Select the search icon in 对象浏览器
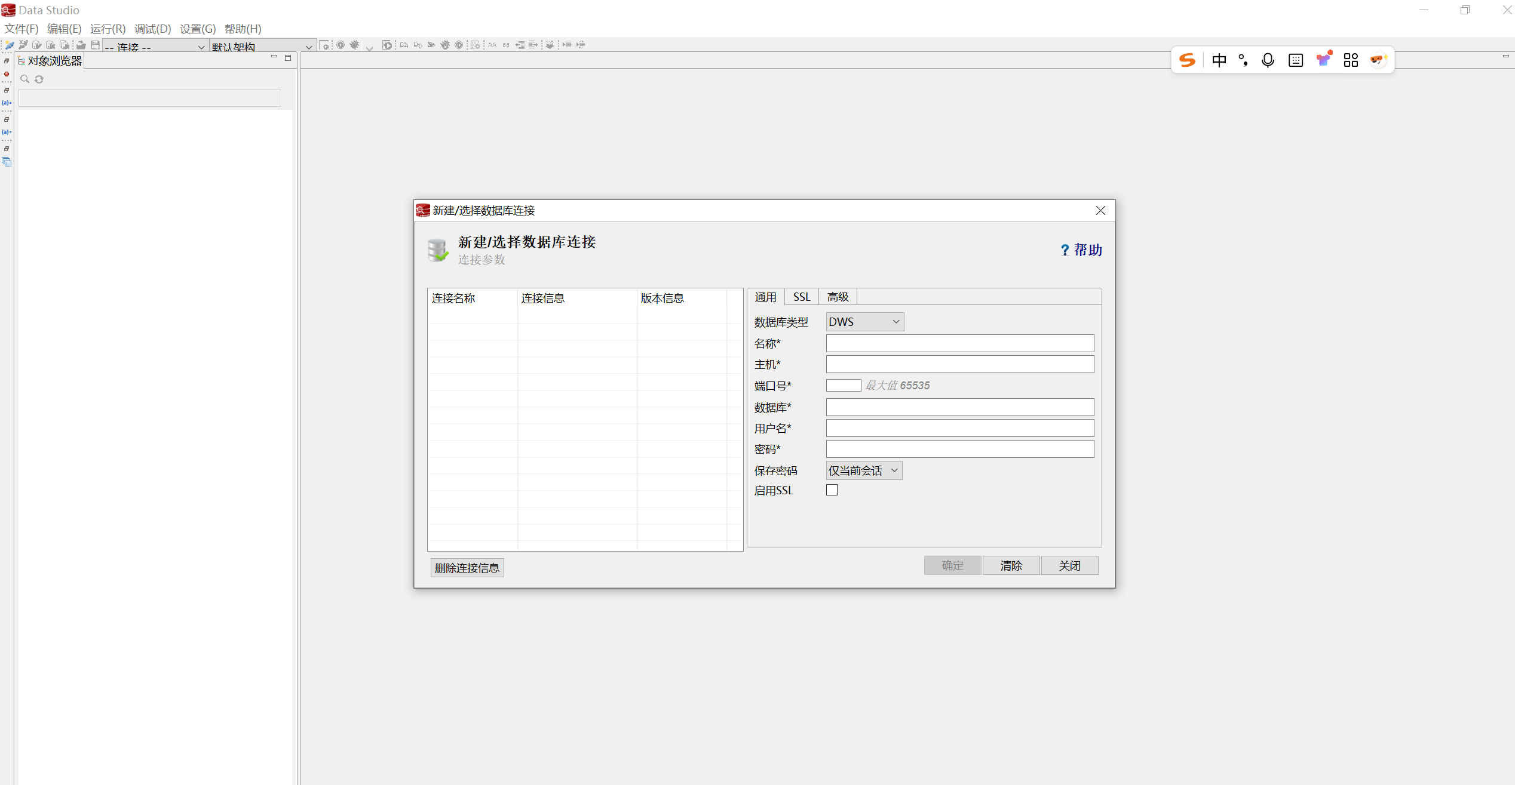 tap(24, 79)
